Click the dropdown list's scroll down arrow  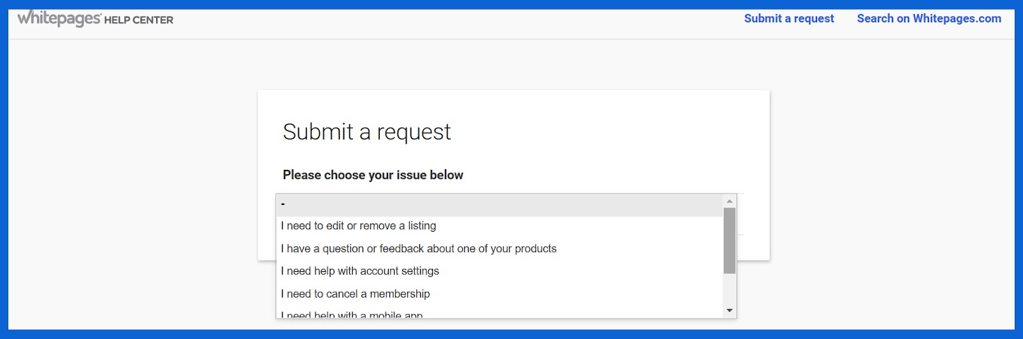coord(730,311)
